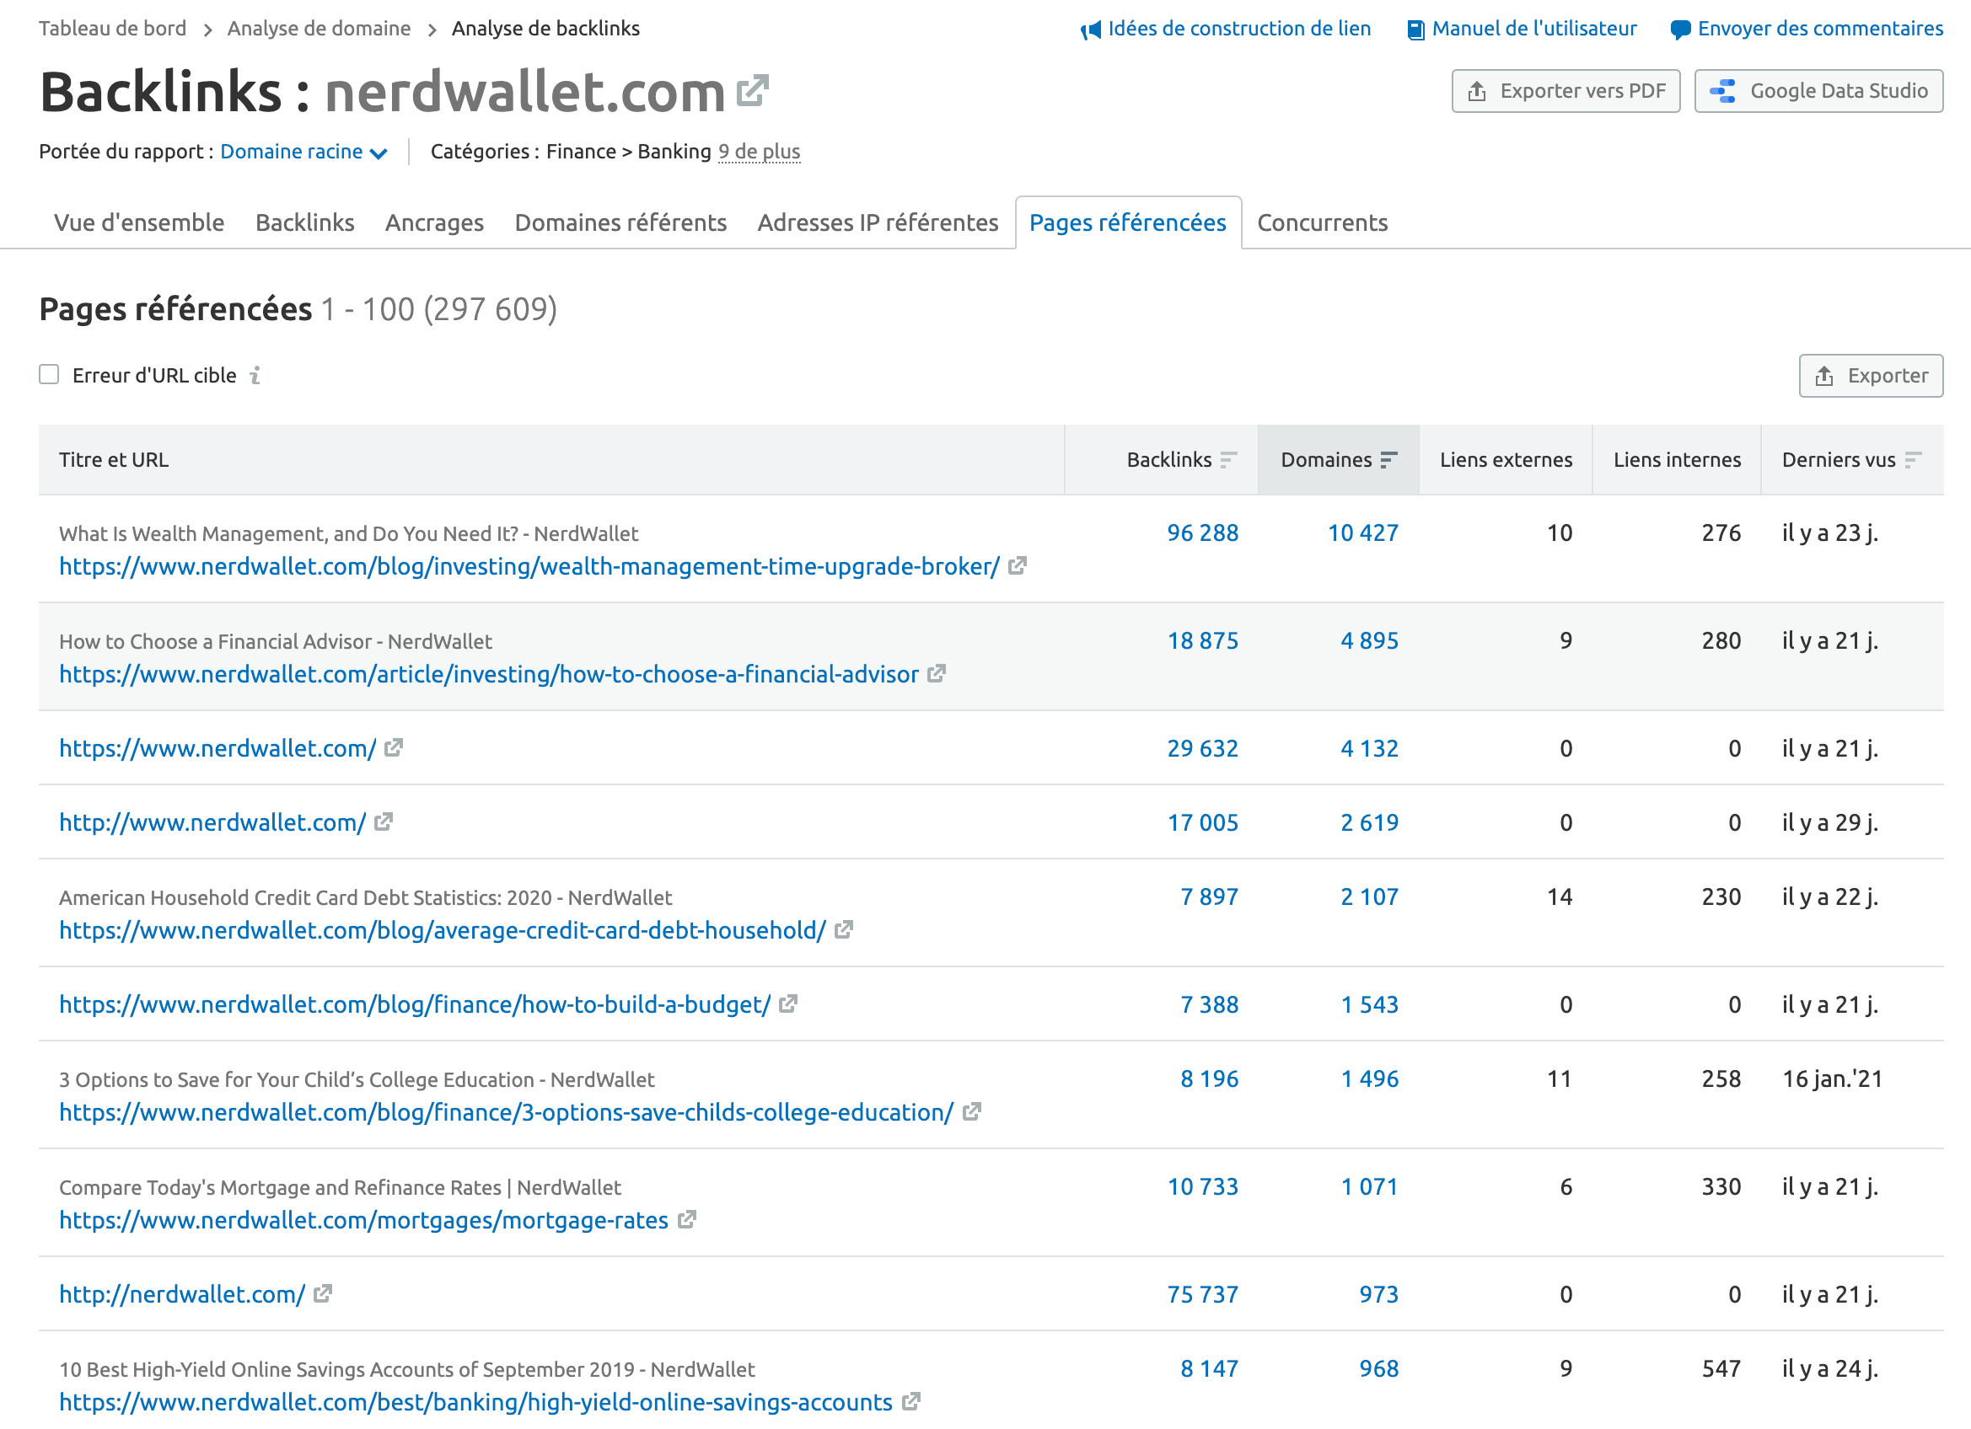Click Liens internes column header
1971x1429 pixels.
pos(1678,459)
